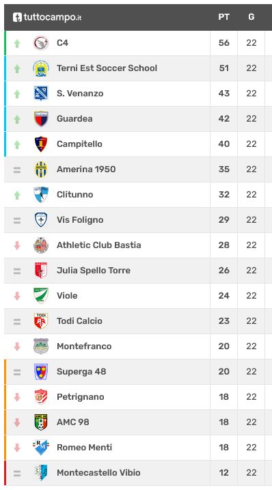Click the AMC 98 team badge
The height and width of the screenshot is (490, 272).
pyautogui.click(x=41, y=422)
